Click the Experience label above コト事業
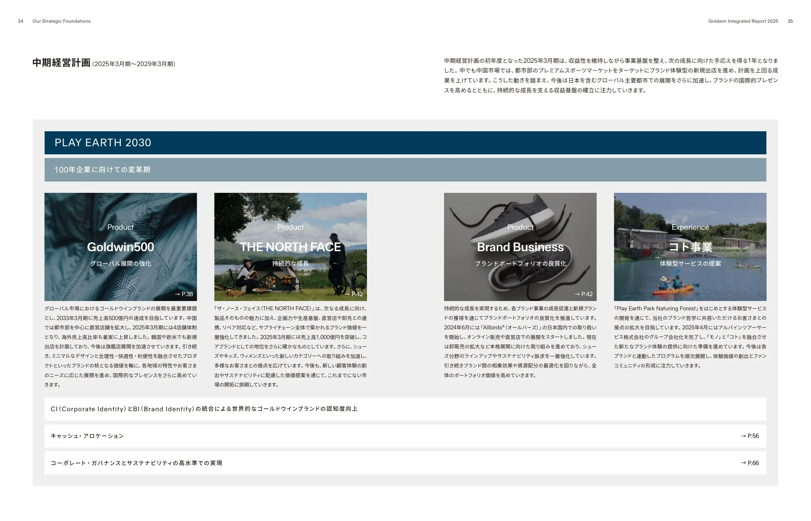Screen dimensions: 811x521 click(x=690, y=227)
